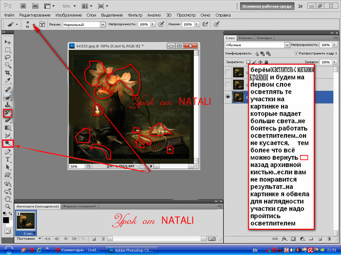Open the 'Комментарии' Opera taskbar button

pyautogui.click(x=79, y=250)
